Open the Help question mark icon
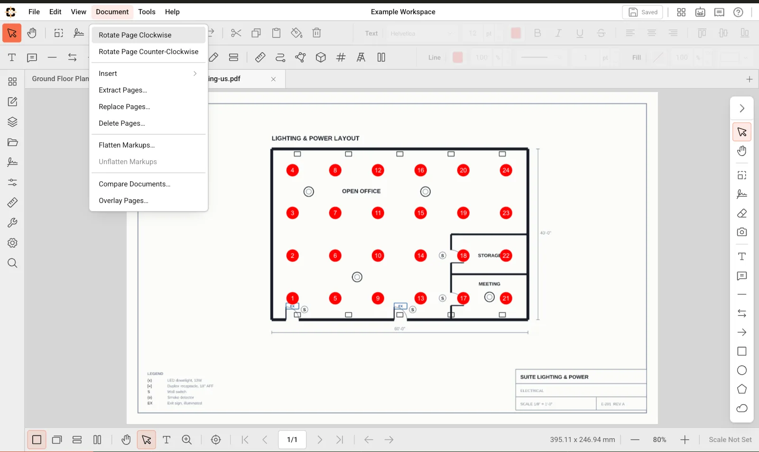This screenshot has width=759, height=452. [x=738, y=12]
